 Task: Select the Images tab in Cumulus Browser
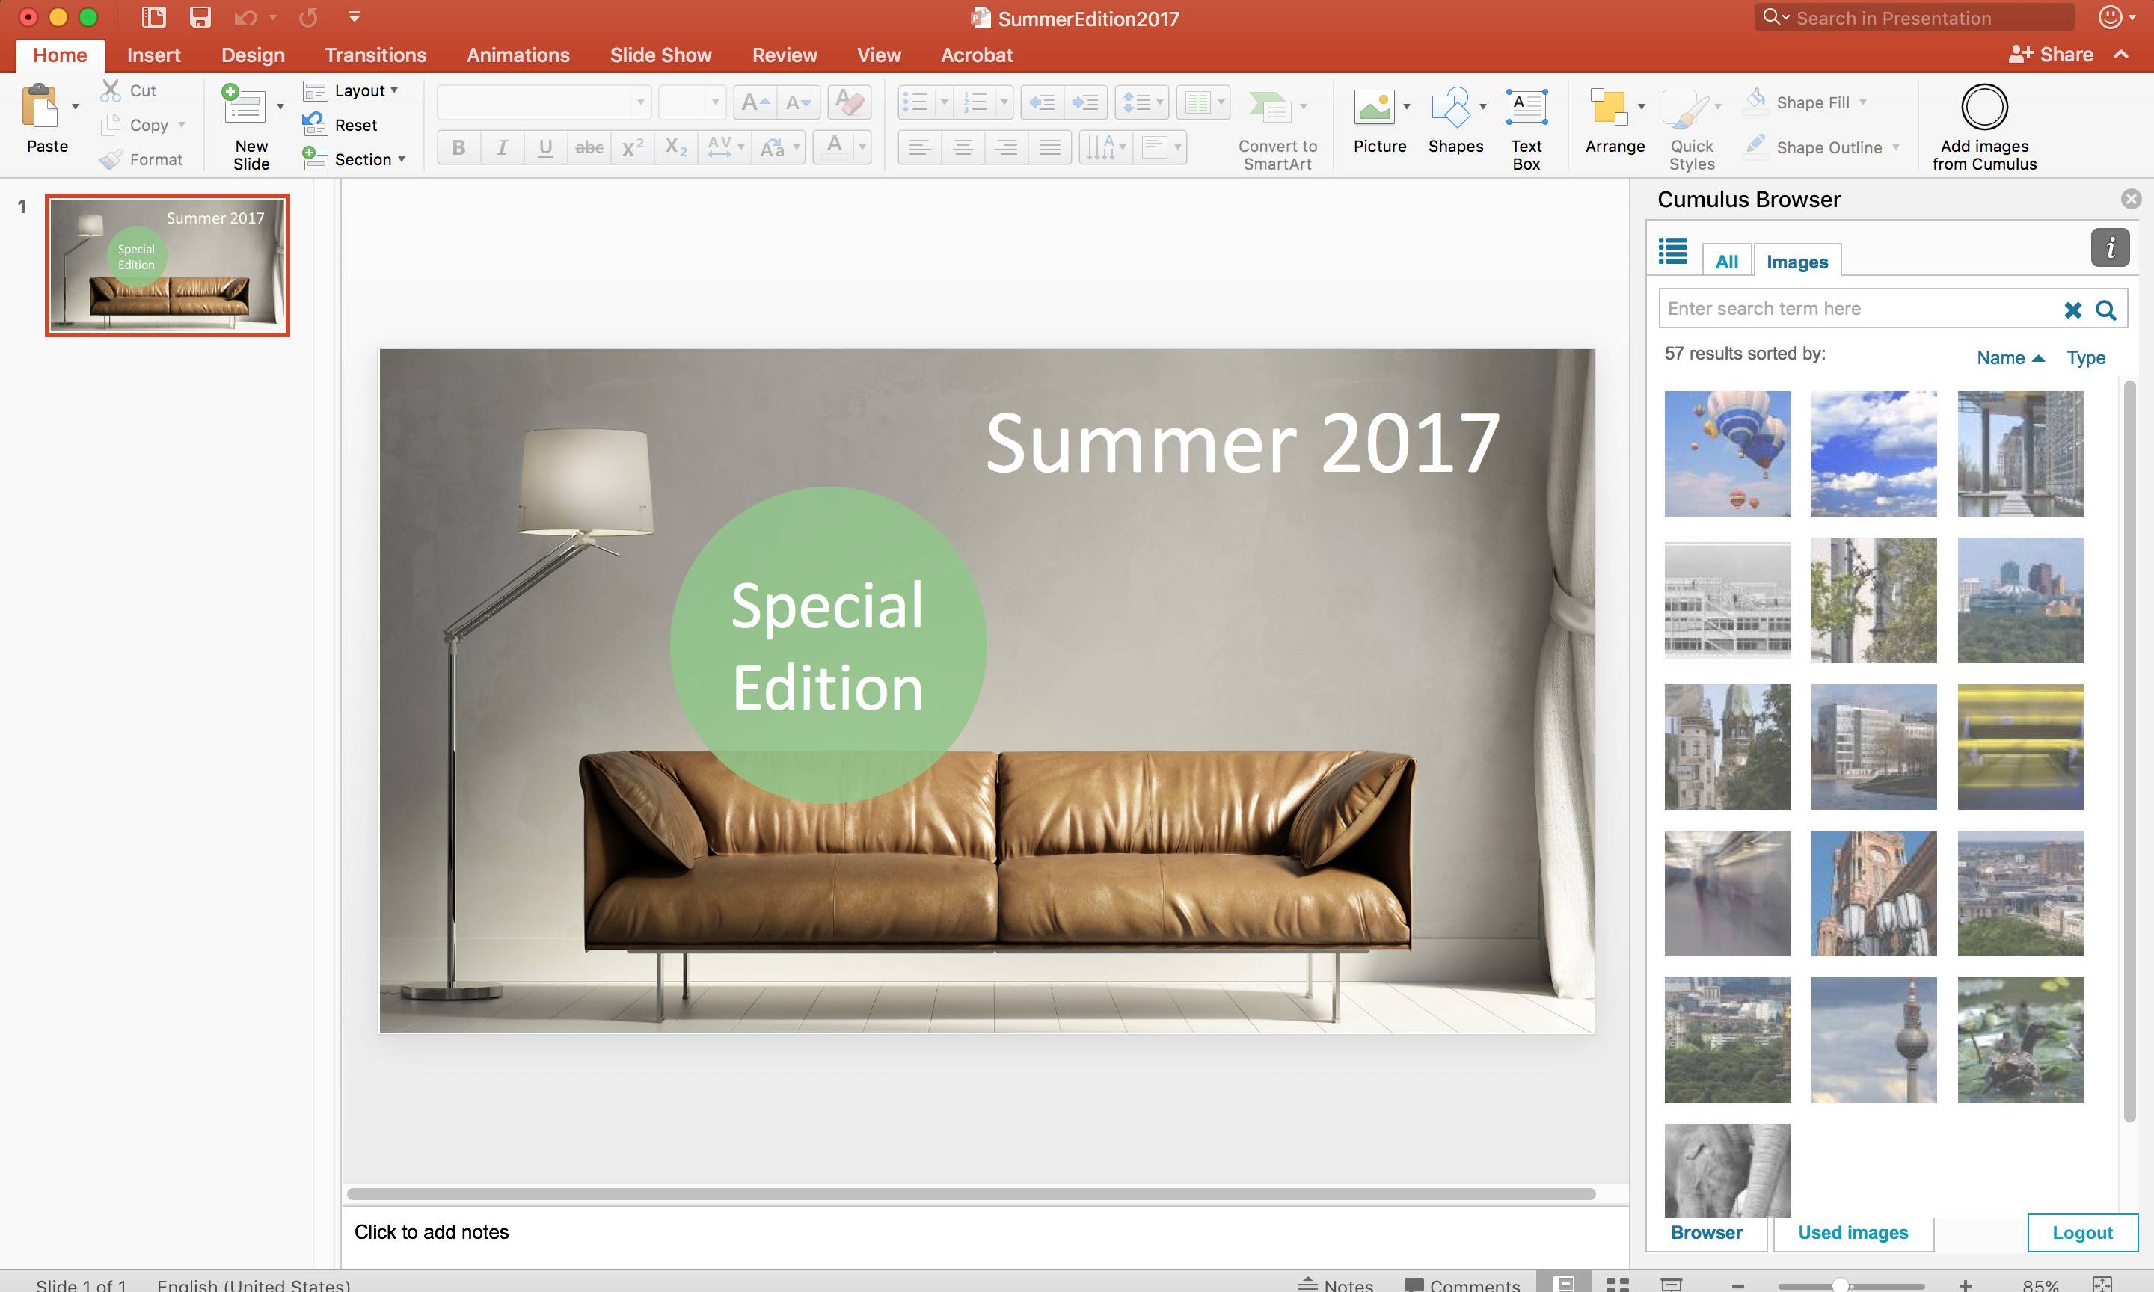tap(1796, 262)
